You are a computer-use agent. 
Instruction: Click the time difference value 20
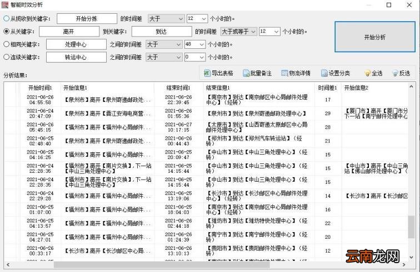click(x=328, y=237)
